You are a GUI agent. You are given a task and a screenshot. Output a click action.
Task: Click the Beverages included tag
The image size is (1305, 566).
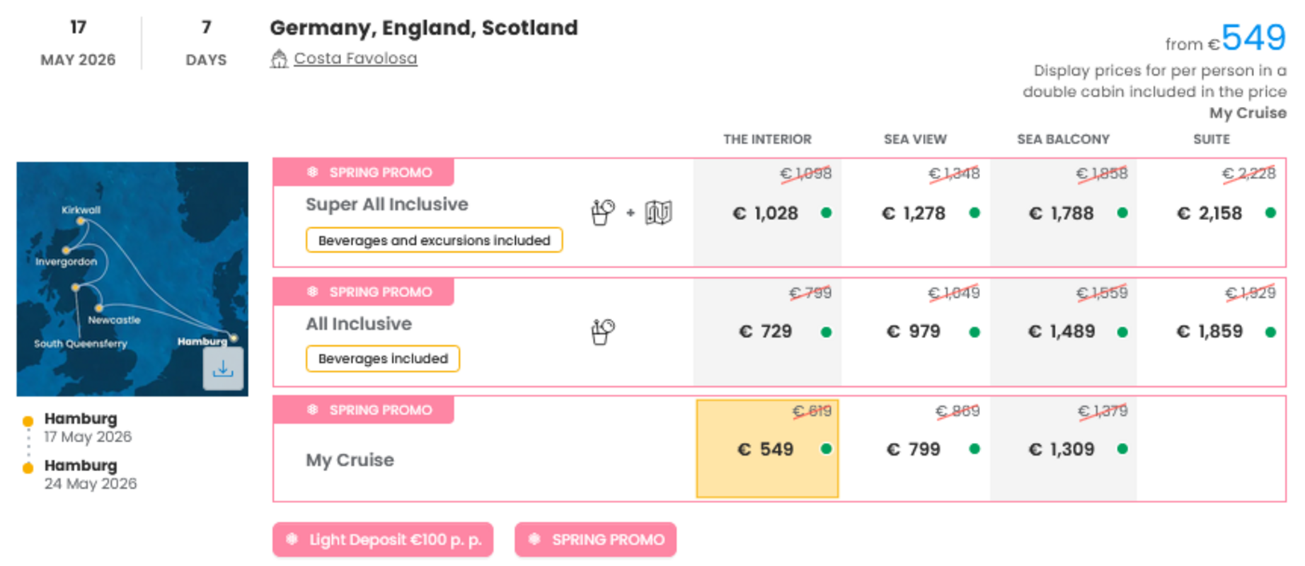point(383,358)
